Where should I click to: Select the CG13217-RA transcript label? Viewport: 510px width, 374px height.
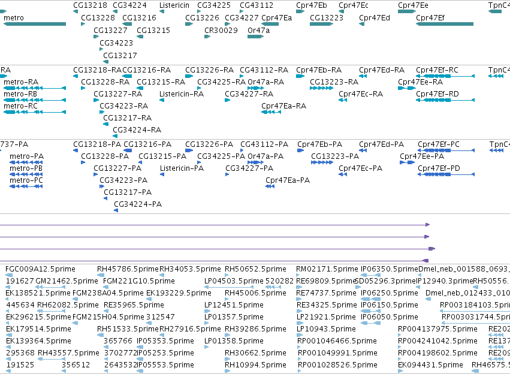click(128, 118)
